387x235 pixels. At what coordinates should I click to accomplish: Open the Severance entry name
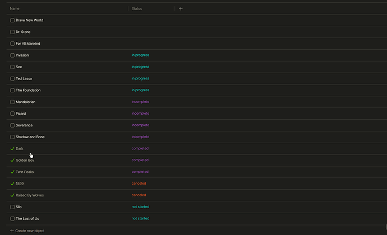[x=24, y=125]
